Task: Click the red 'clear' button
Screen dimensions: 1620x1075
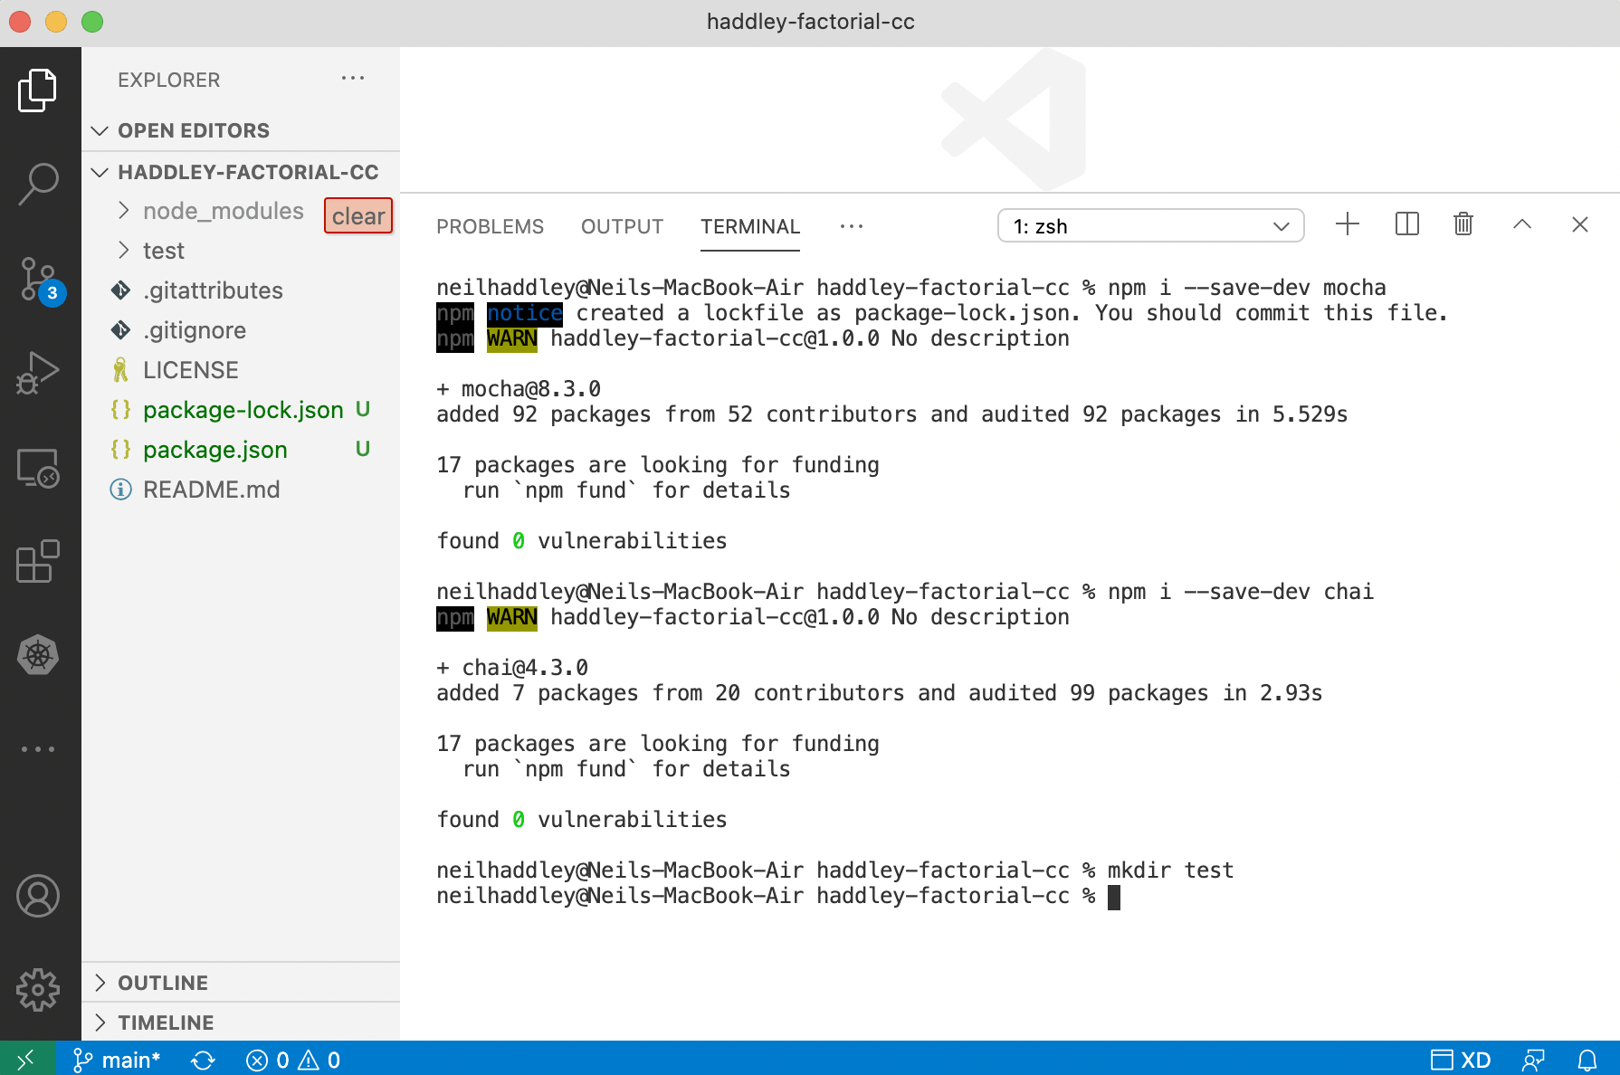Action: point(358,216)
